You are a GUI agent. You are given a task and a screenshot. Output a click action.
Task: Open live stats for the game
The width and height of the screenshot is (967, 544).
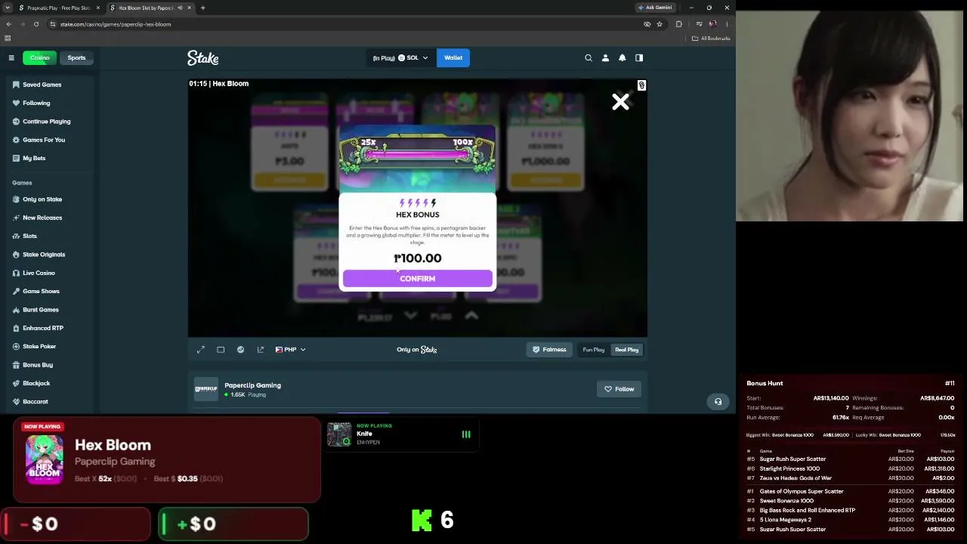240,350
